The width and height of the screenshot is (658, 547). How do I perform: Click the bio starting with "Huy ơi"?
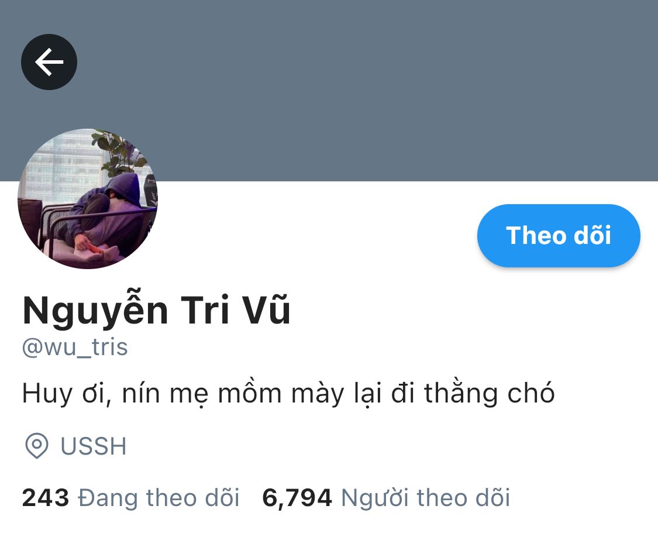pos(288,393)
